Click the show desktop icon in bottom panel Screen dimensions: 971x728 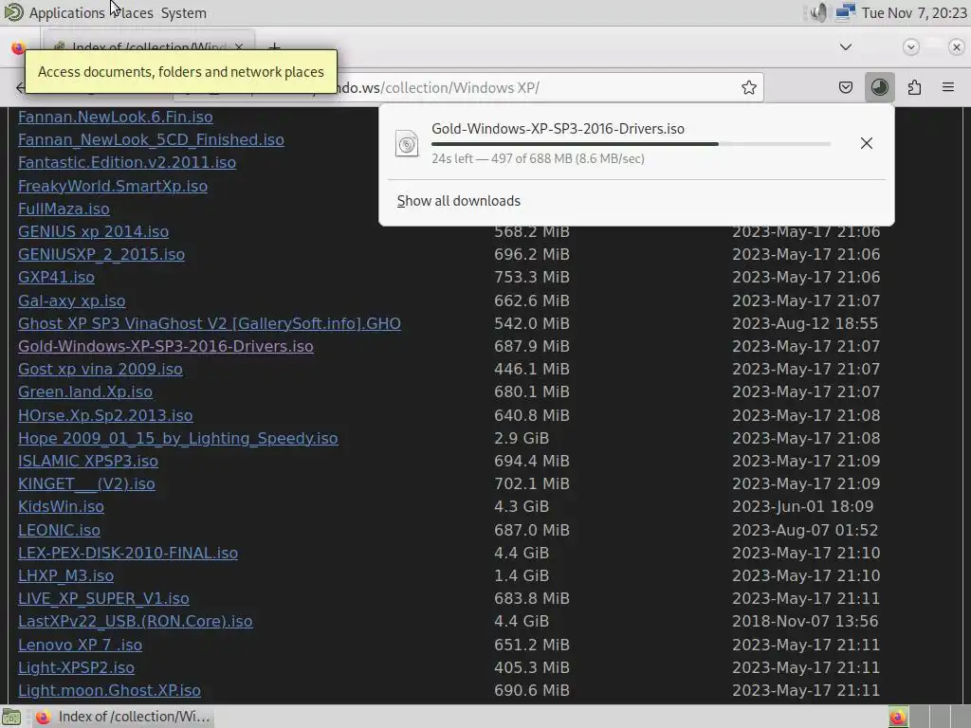11,717
